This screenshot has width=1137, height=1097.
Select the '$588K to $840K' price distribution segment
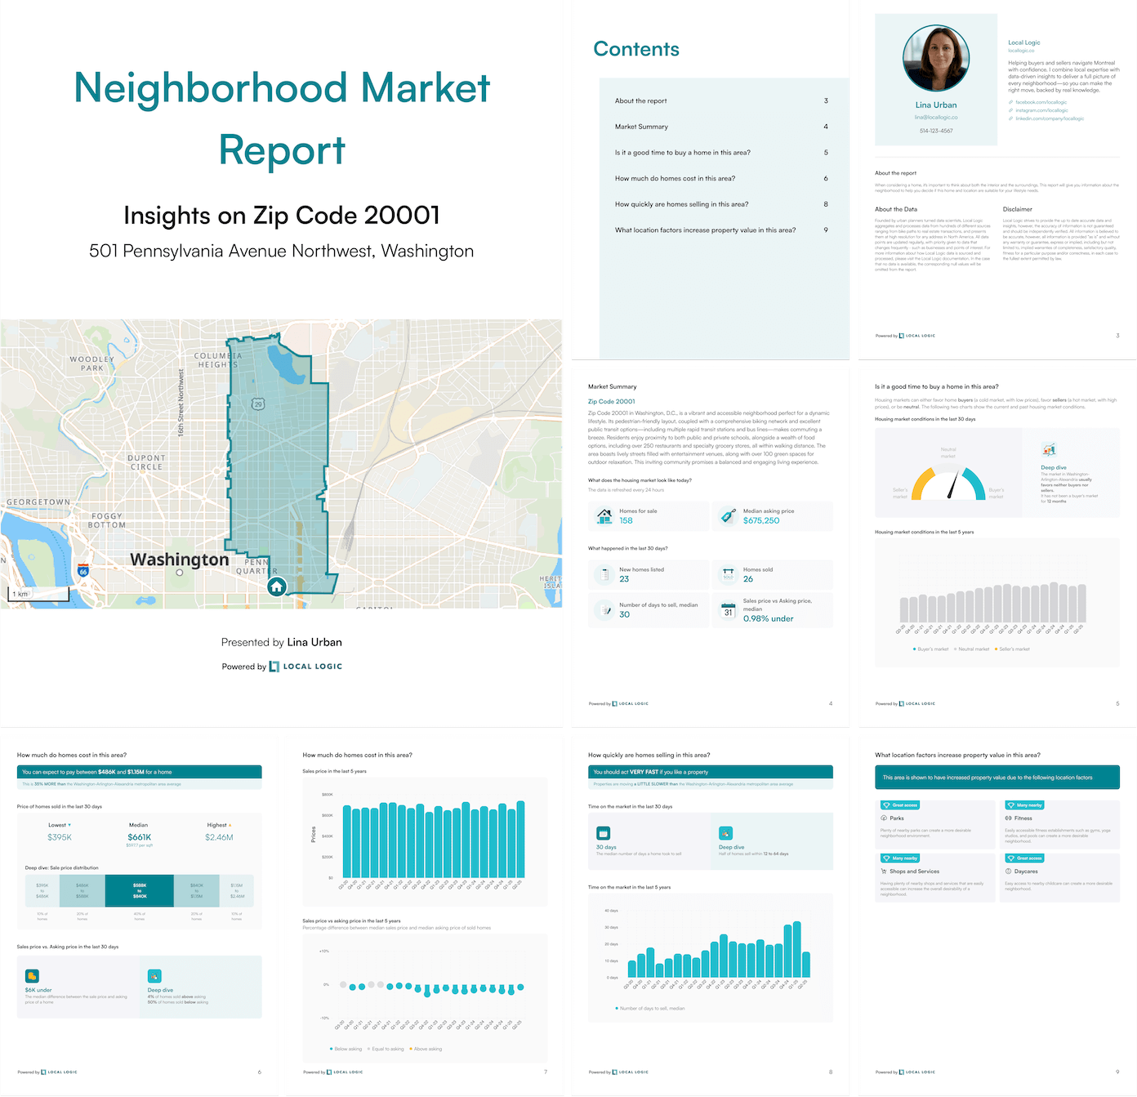coord(140,890)
